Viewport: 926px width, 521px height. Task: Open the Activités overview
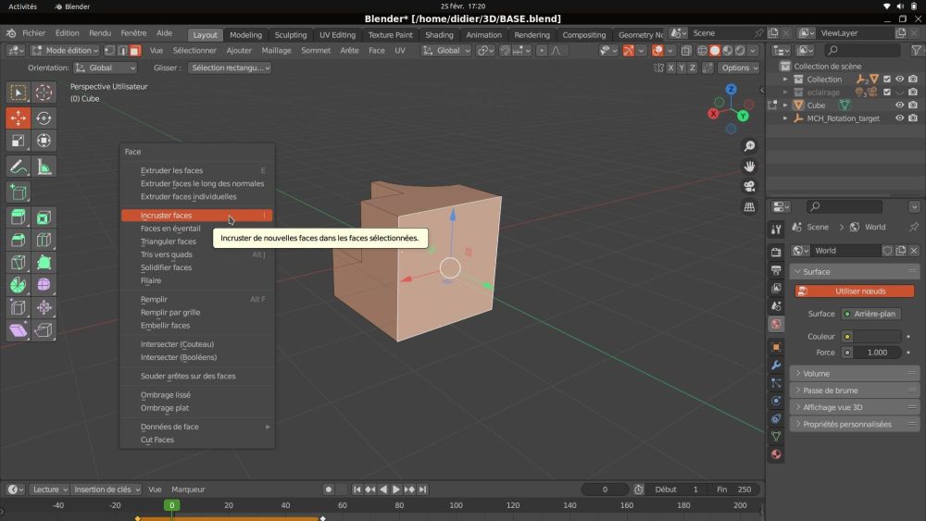coord(22,6)
